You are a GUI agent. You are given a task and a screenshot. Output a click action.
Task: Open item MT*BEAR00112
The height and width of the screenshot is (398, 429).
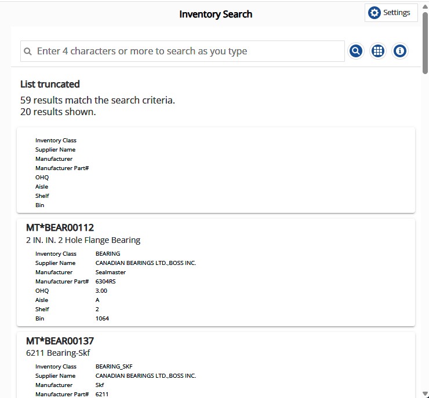[60, 228]
